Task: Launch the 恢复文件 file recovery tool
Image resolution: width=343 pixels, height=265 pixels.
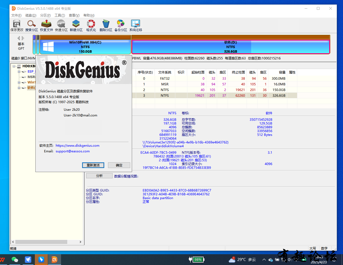Action: [x=46, y=26]
